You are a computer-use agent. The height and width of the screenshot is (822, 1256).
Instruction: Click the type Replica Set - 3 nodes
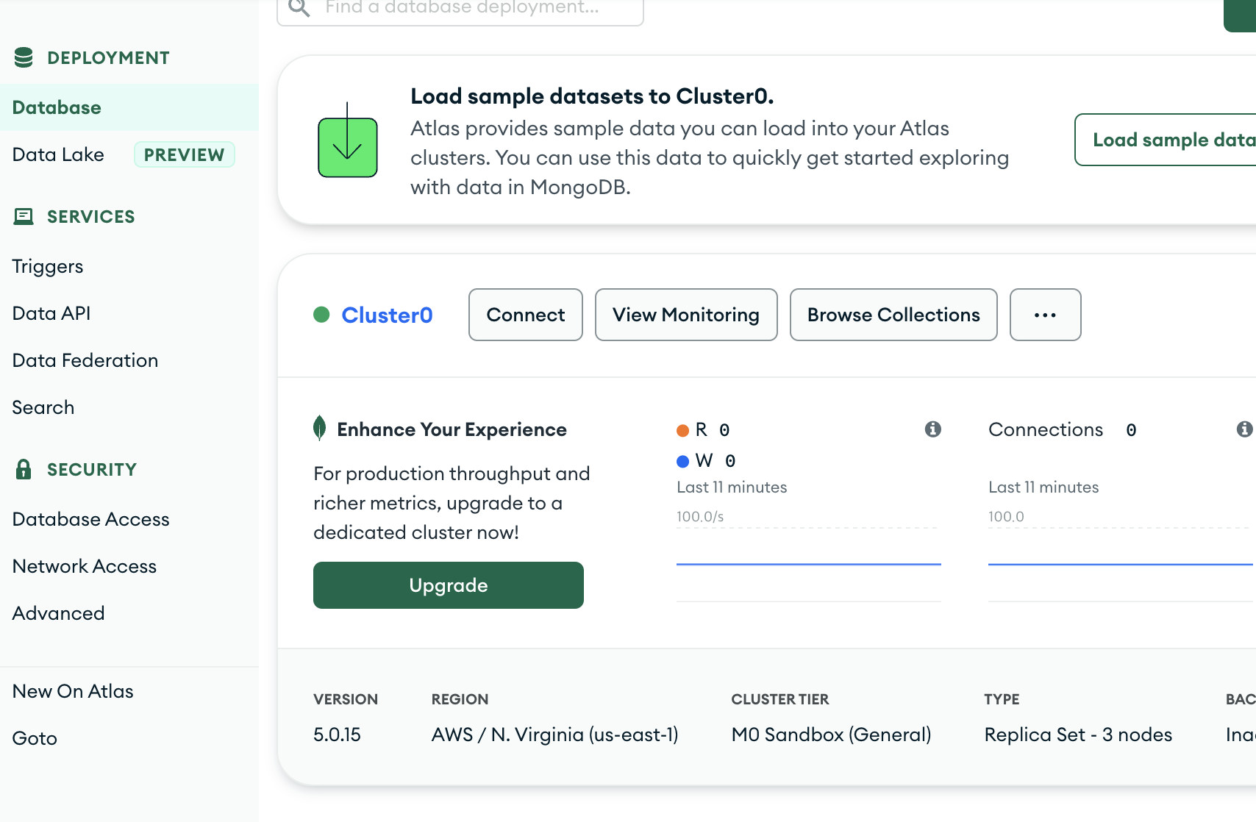1078,735
